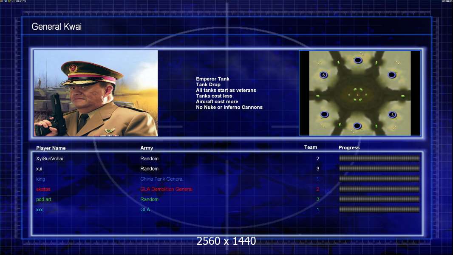The height and width of the screenshot is (255, 453).
Task: Click 'No Nuke or Inferno Cannons' text
Action: [x=229, y=107]
